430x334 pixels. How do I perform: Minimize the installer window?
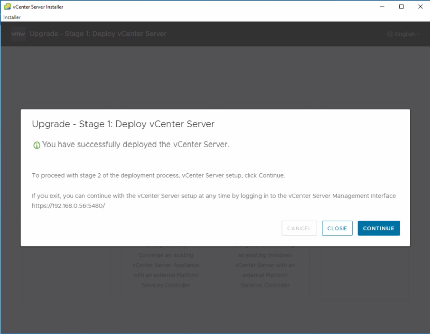[x=382, y=6]
